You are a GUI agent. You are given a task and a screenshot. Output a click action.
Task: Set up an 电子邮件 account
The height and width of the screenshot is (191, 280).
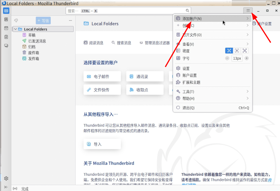click(102, 77)
